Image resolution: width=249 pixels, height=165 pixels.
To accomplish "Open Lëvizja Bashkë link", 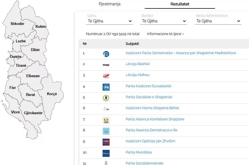I will click(x=137, y=64).
